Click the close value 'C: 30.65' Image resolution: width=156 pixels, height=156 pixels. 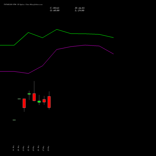tap(55, 8)
